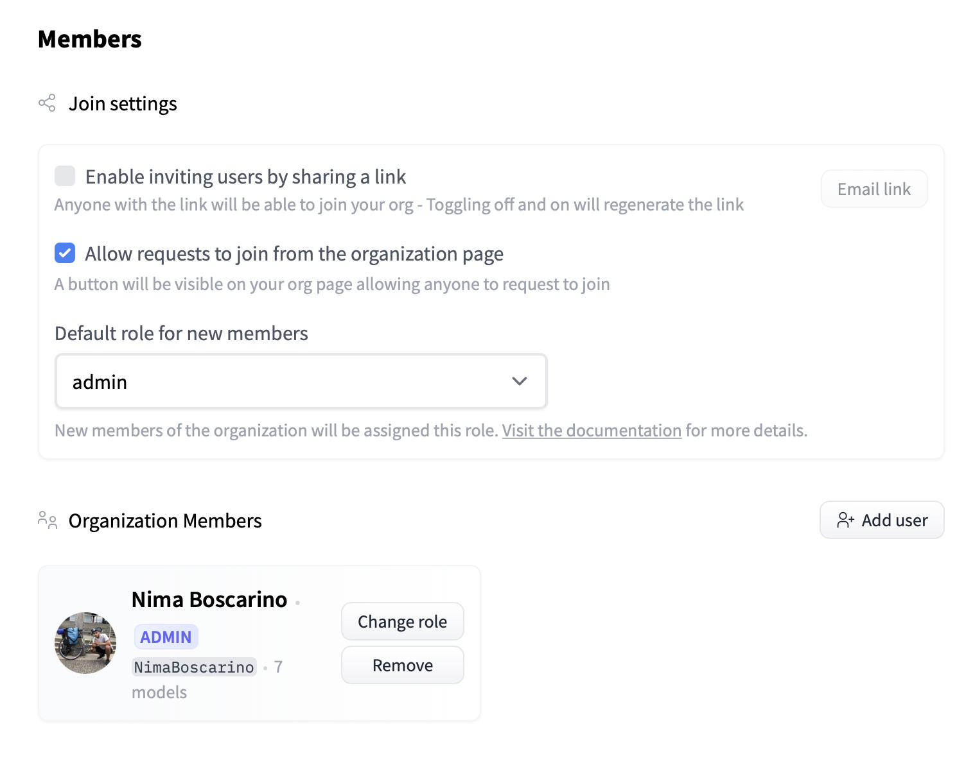Screen dimensions: 966x765
Task: Click the Join settings section heading
Action: tap(123, 104)
